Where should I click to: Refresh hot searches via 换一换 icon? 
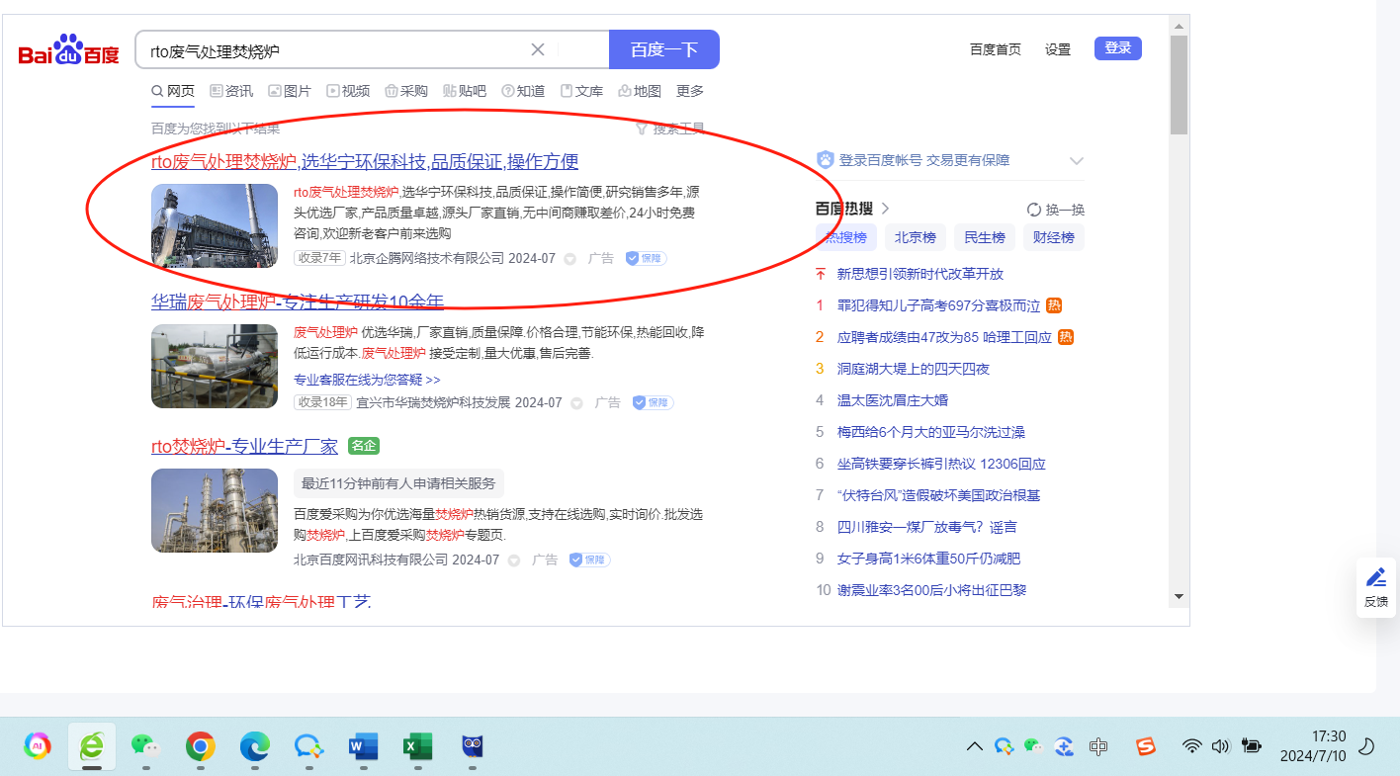coord(1034,210)
